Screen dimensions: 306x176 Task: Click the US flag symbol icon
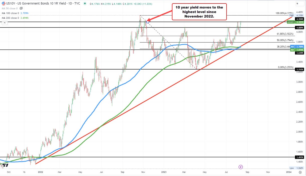(x=3, y=3)
